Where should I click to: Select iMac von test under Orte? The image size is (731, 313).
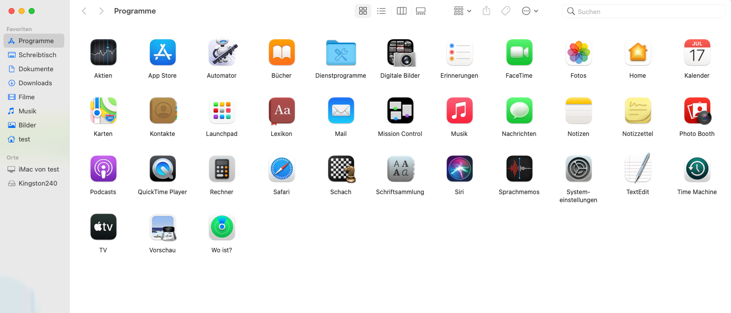point(34,169)
